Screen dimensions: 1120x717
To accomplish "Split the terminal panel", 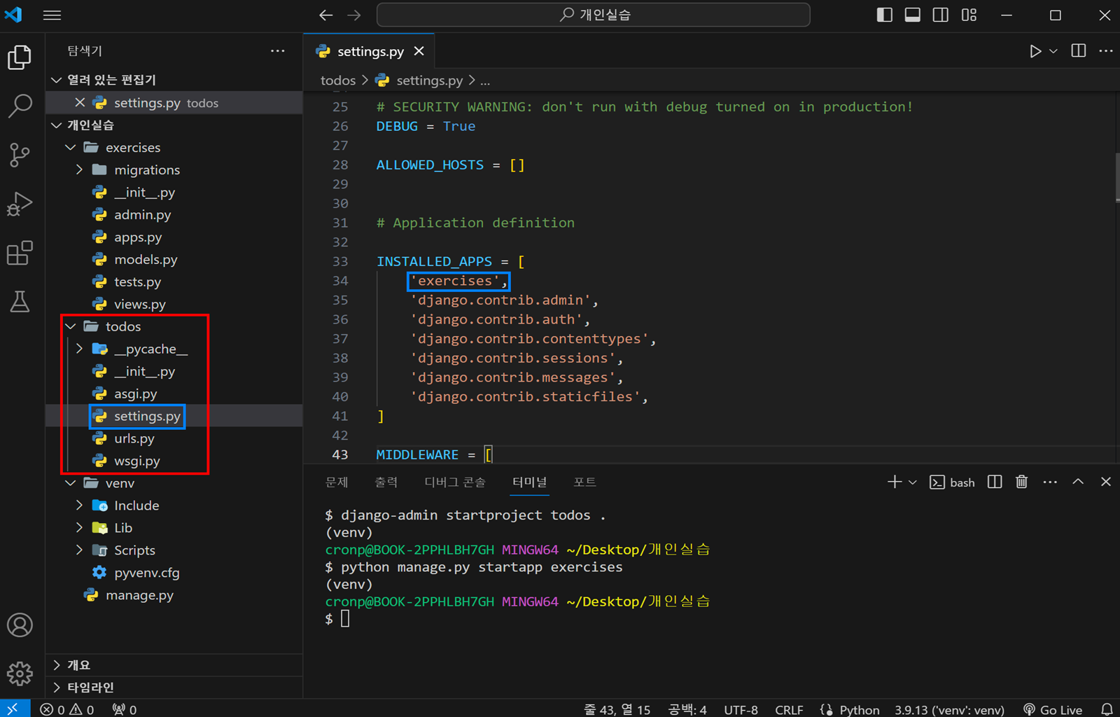I will pos(995,482).
